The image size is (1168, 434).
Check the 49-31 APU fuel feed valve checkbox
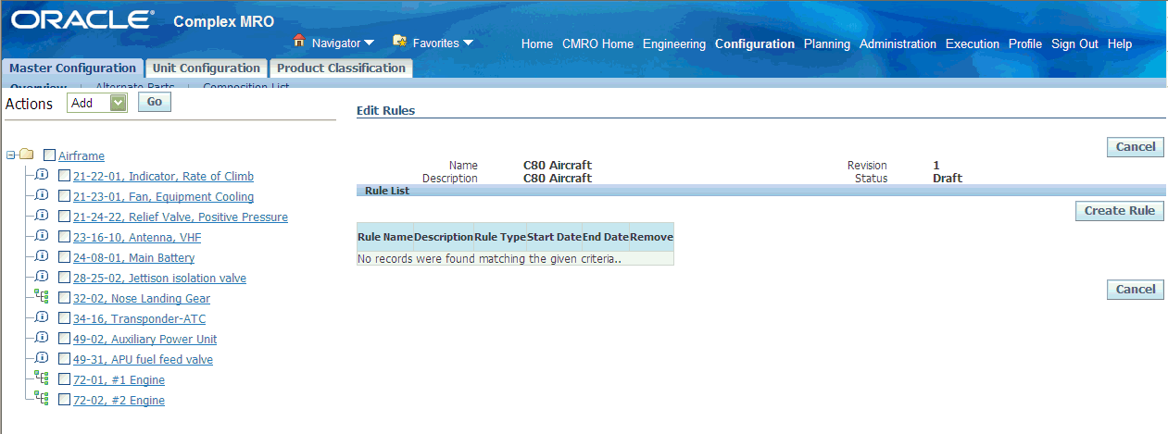(65, 359)
